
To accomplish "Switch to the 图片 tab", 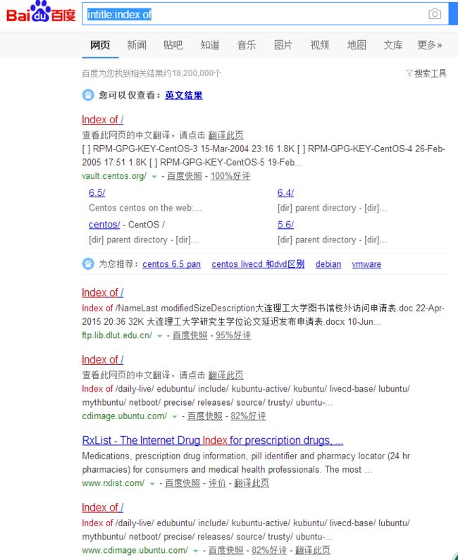I will tap(283, 45).
